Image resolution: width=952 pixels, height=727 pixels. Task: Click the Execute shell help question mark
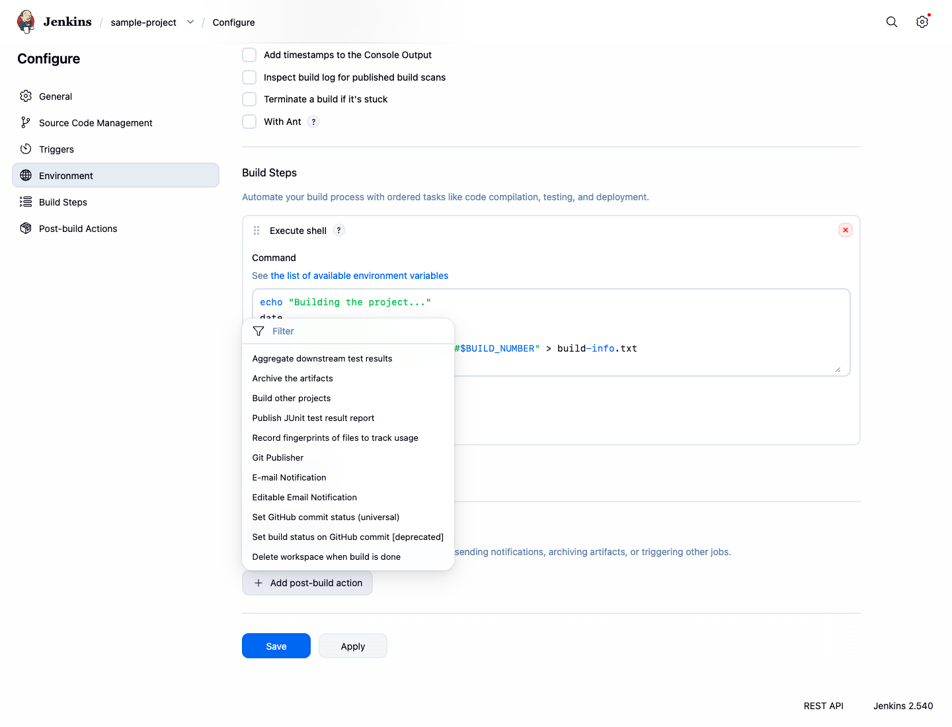pos(338,230)
